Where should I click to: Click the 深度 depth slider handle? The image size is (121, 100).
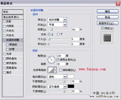click(x=52, y=29)
